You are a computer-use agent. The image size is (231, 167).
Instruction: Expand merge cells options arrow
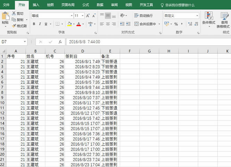[x=159, y=24]
